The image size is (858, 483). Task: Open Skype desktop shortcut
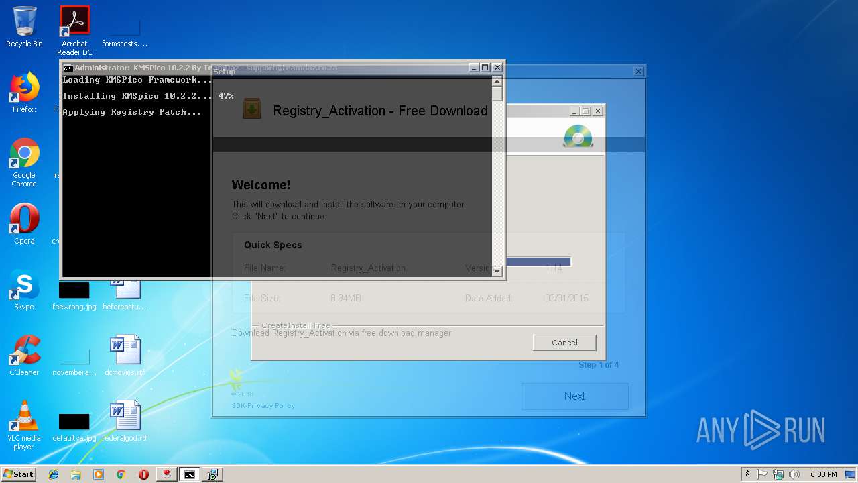[x=24, y=290]
